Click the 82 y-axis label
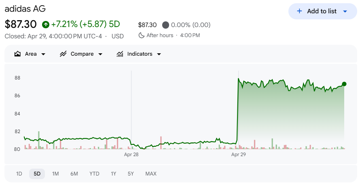Image resolution: width=360 pixels, height=186 pixels. tap(17, 132)
